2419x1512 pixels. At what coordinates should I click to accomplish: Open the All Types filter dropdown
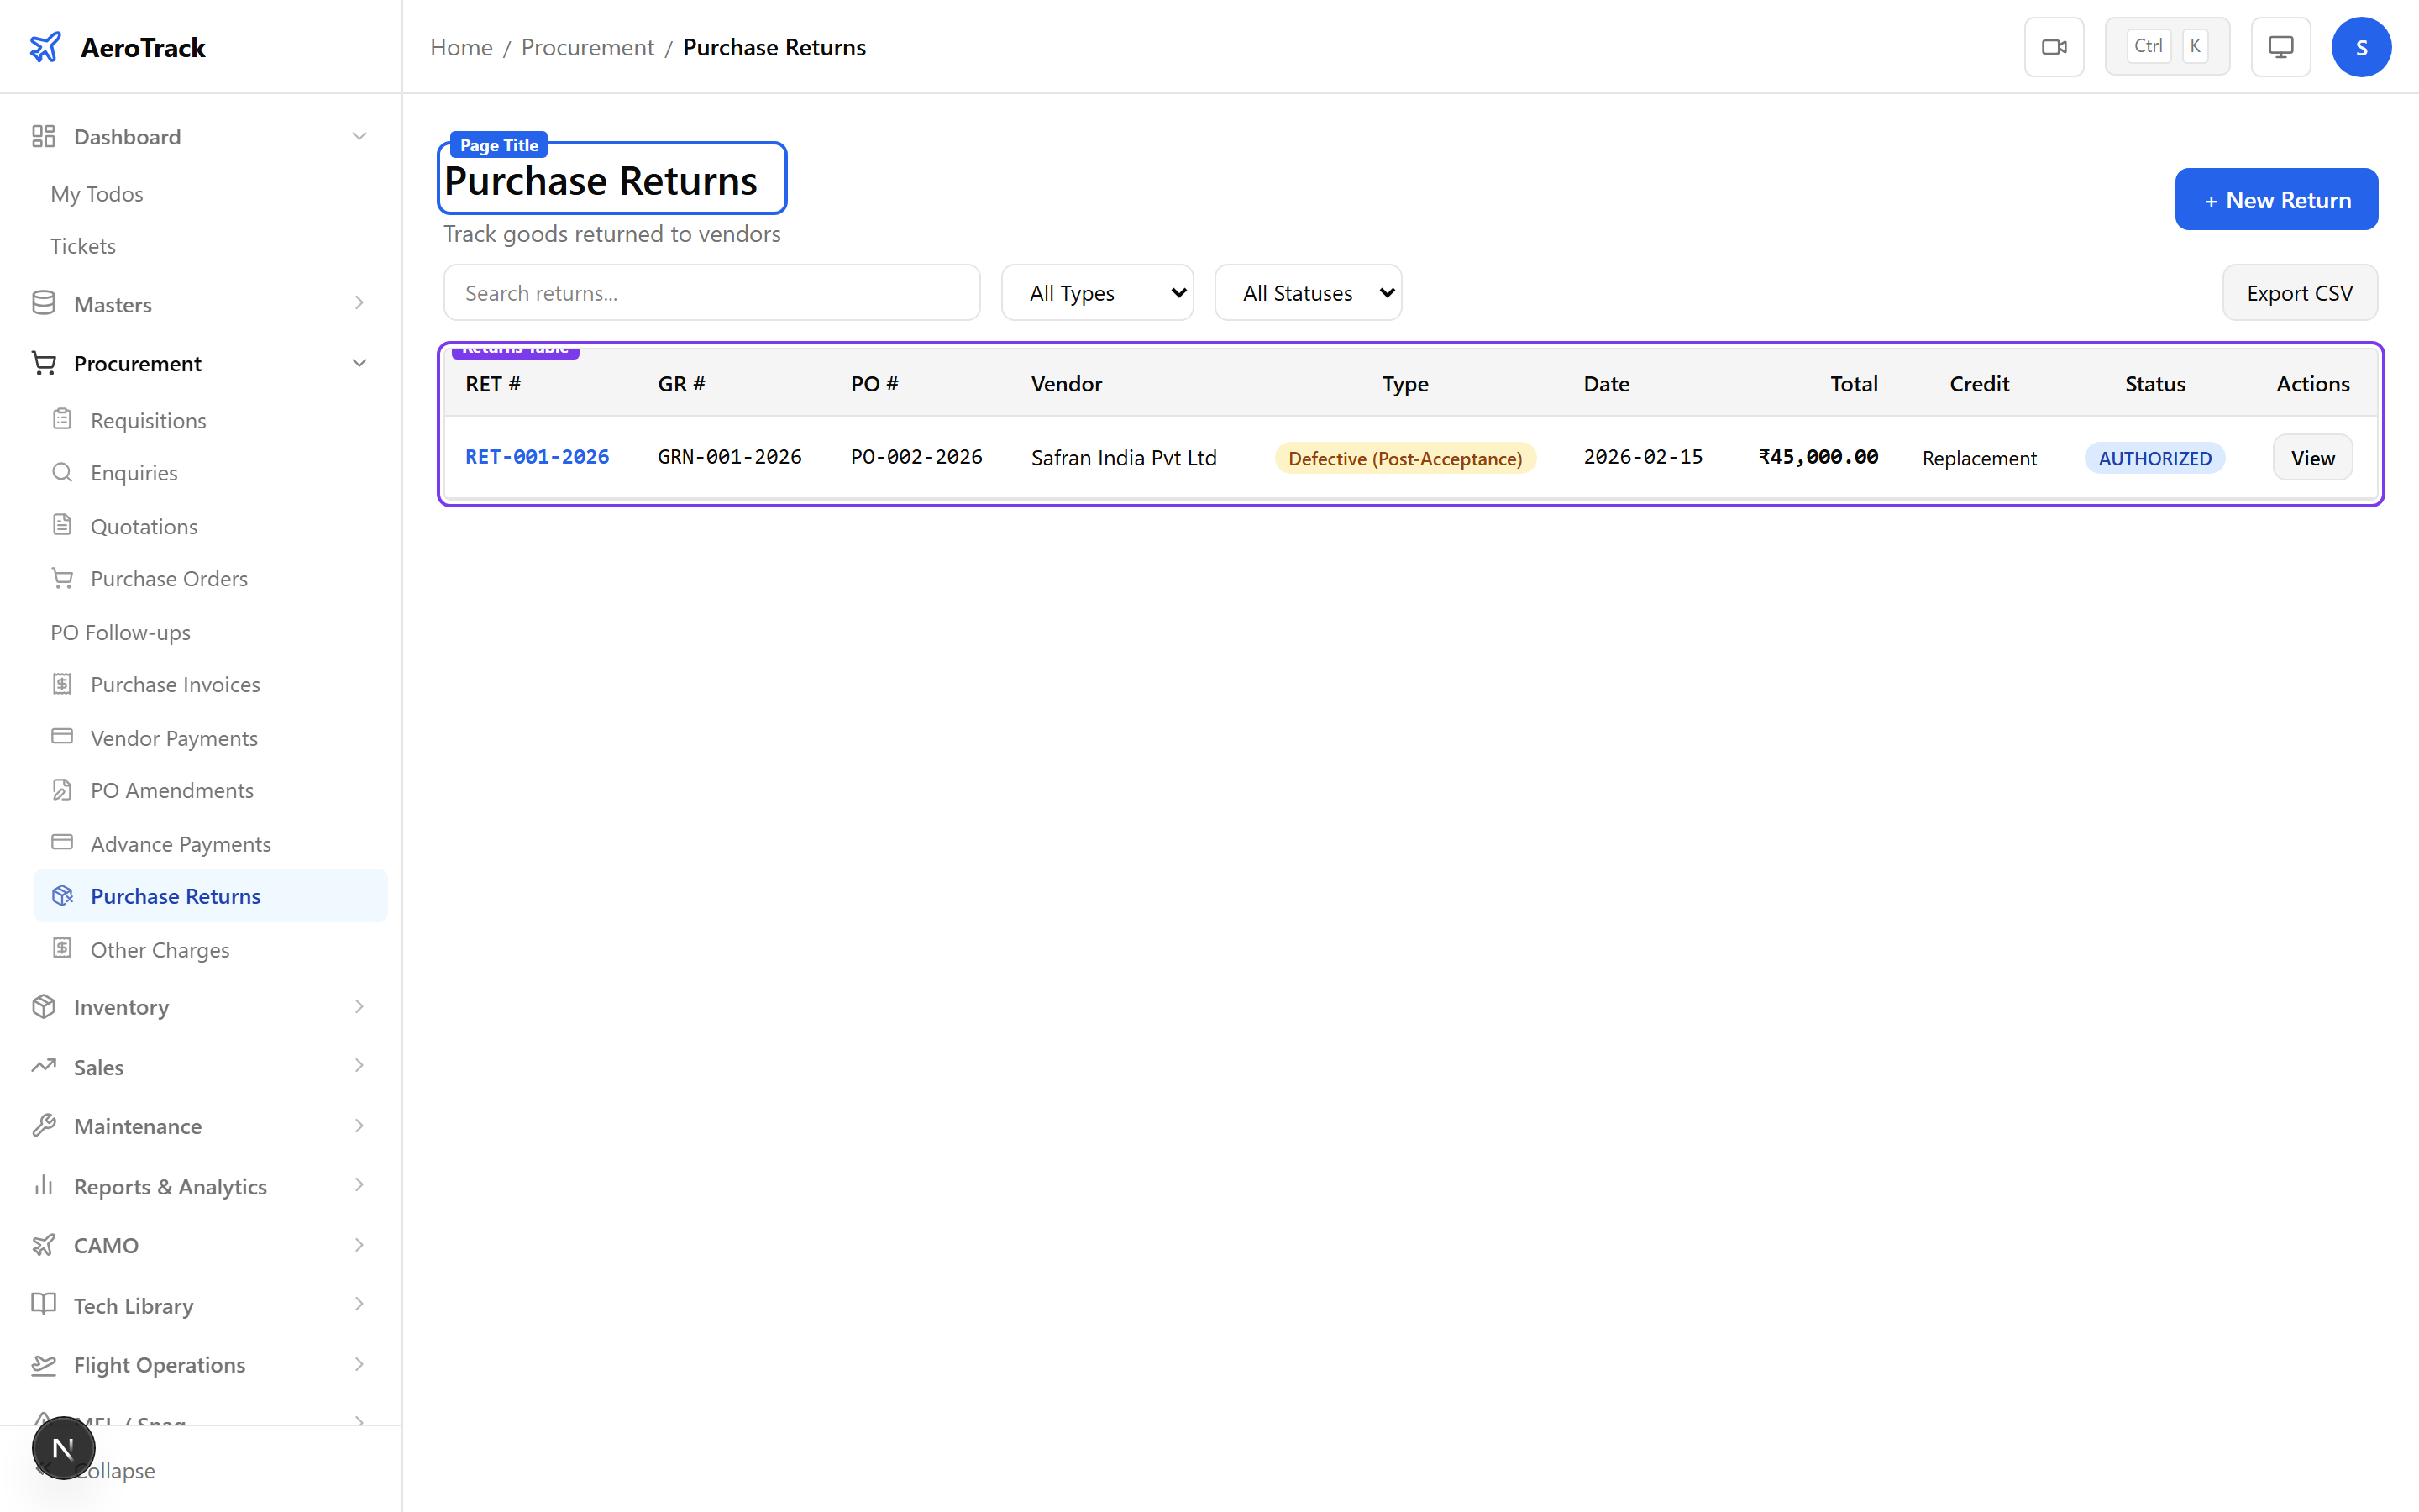[1097, 292]
